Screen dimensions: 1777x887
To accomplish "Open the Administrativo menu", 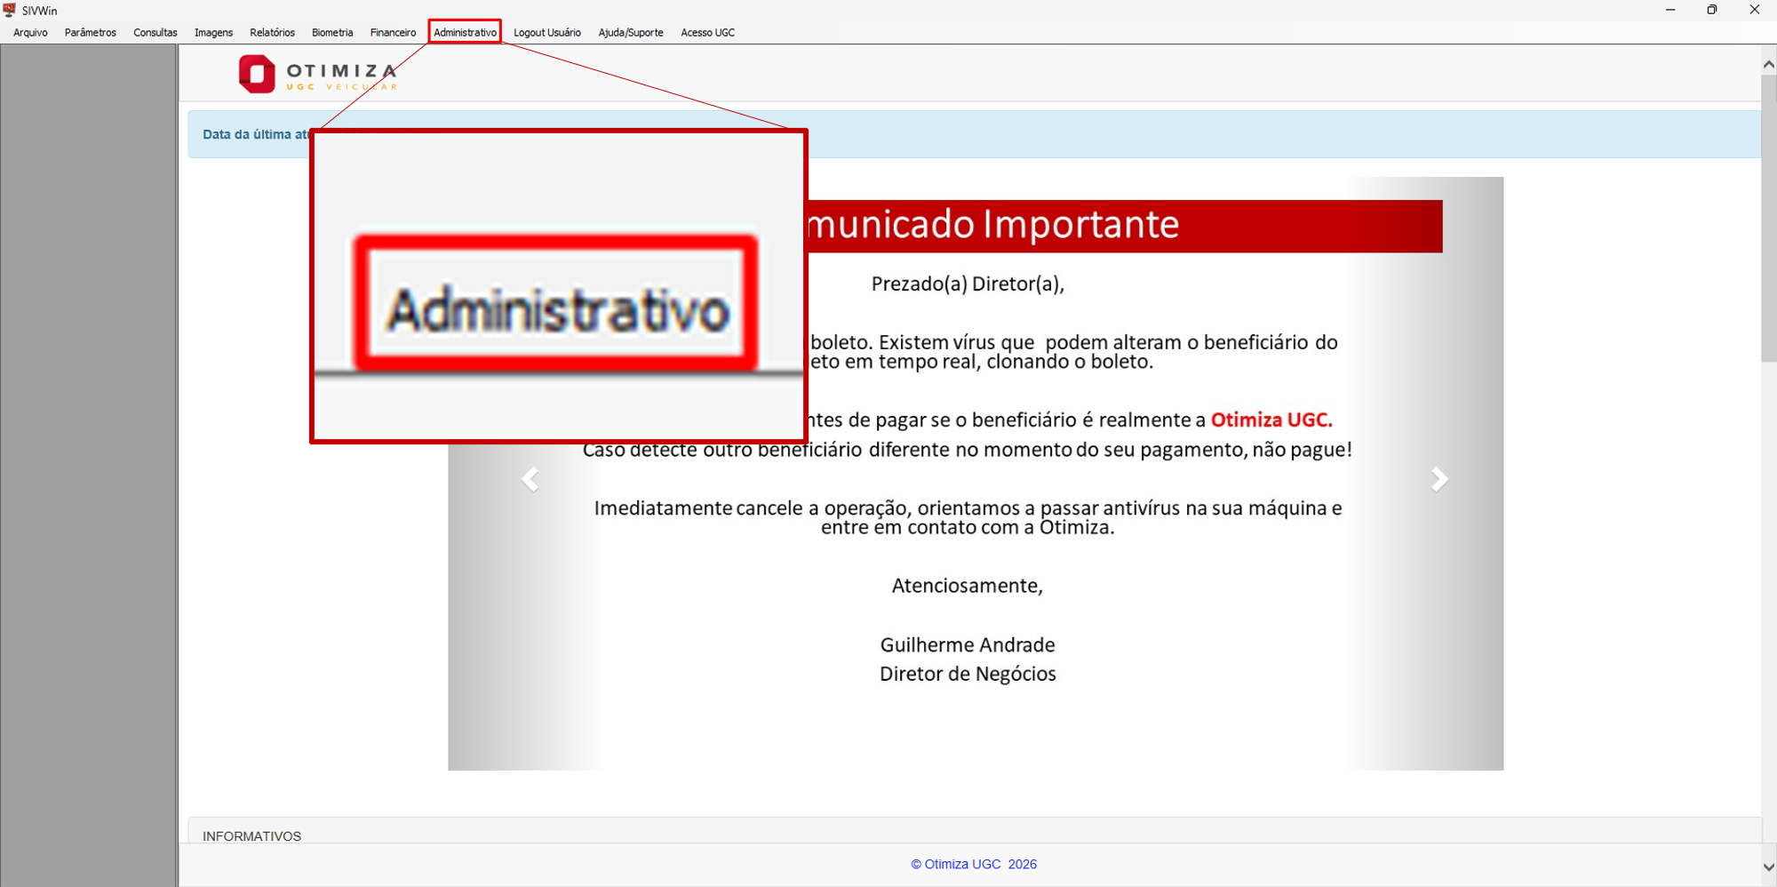I will [465, 33].
